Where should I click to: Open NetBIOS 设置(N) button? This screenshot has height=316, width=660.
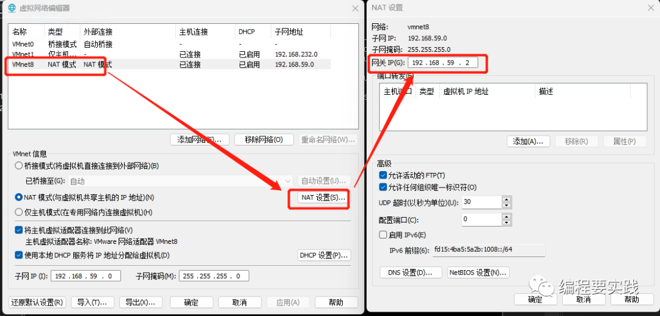point(478,272)
